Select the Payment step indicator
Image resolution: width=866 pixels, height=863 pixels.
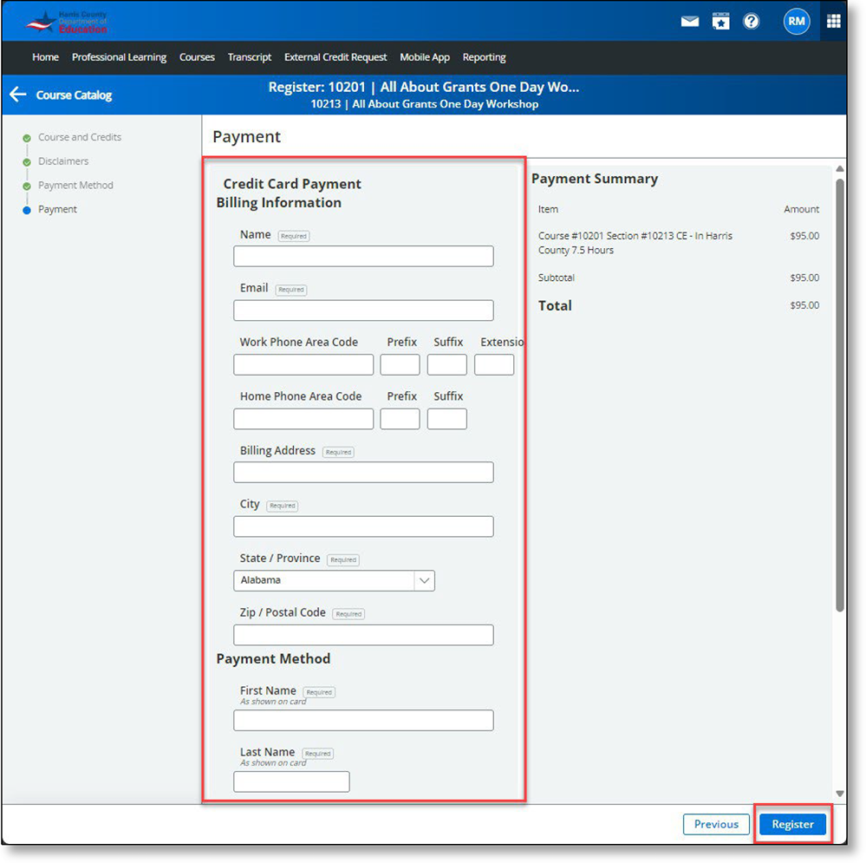29,209
